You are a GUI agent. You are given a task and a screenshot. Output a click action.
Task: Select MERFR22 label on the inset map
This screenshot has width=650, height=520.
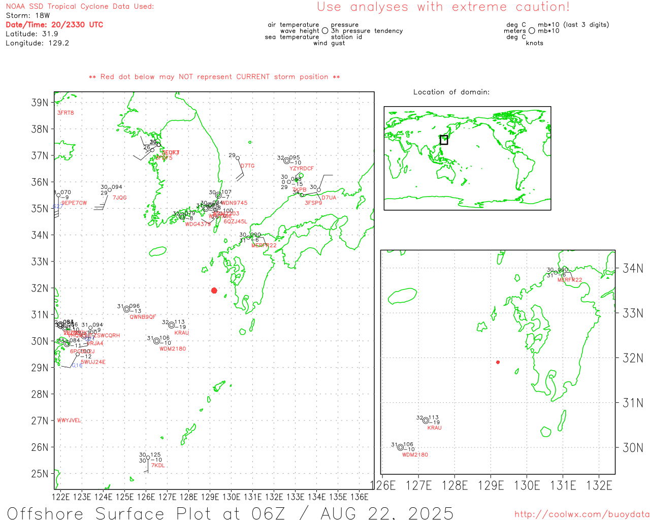coord(570,280)
